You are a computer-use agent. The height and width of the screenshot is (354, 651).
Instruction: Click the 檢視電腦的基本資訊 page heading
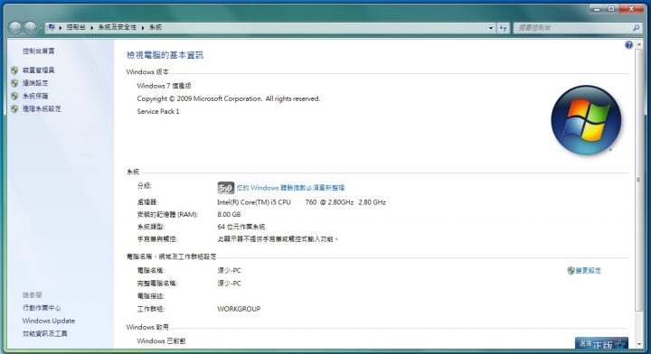point(165,55)
